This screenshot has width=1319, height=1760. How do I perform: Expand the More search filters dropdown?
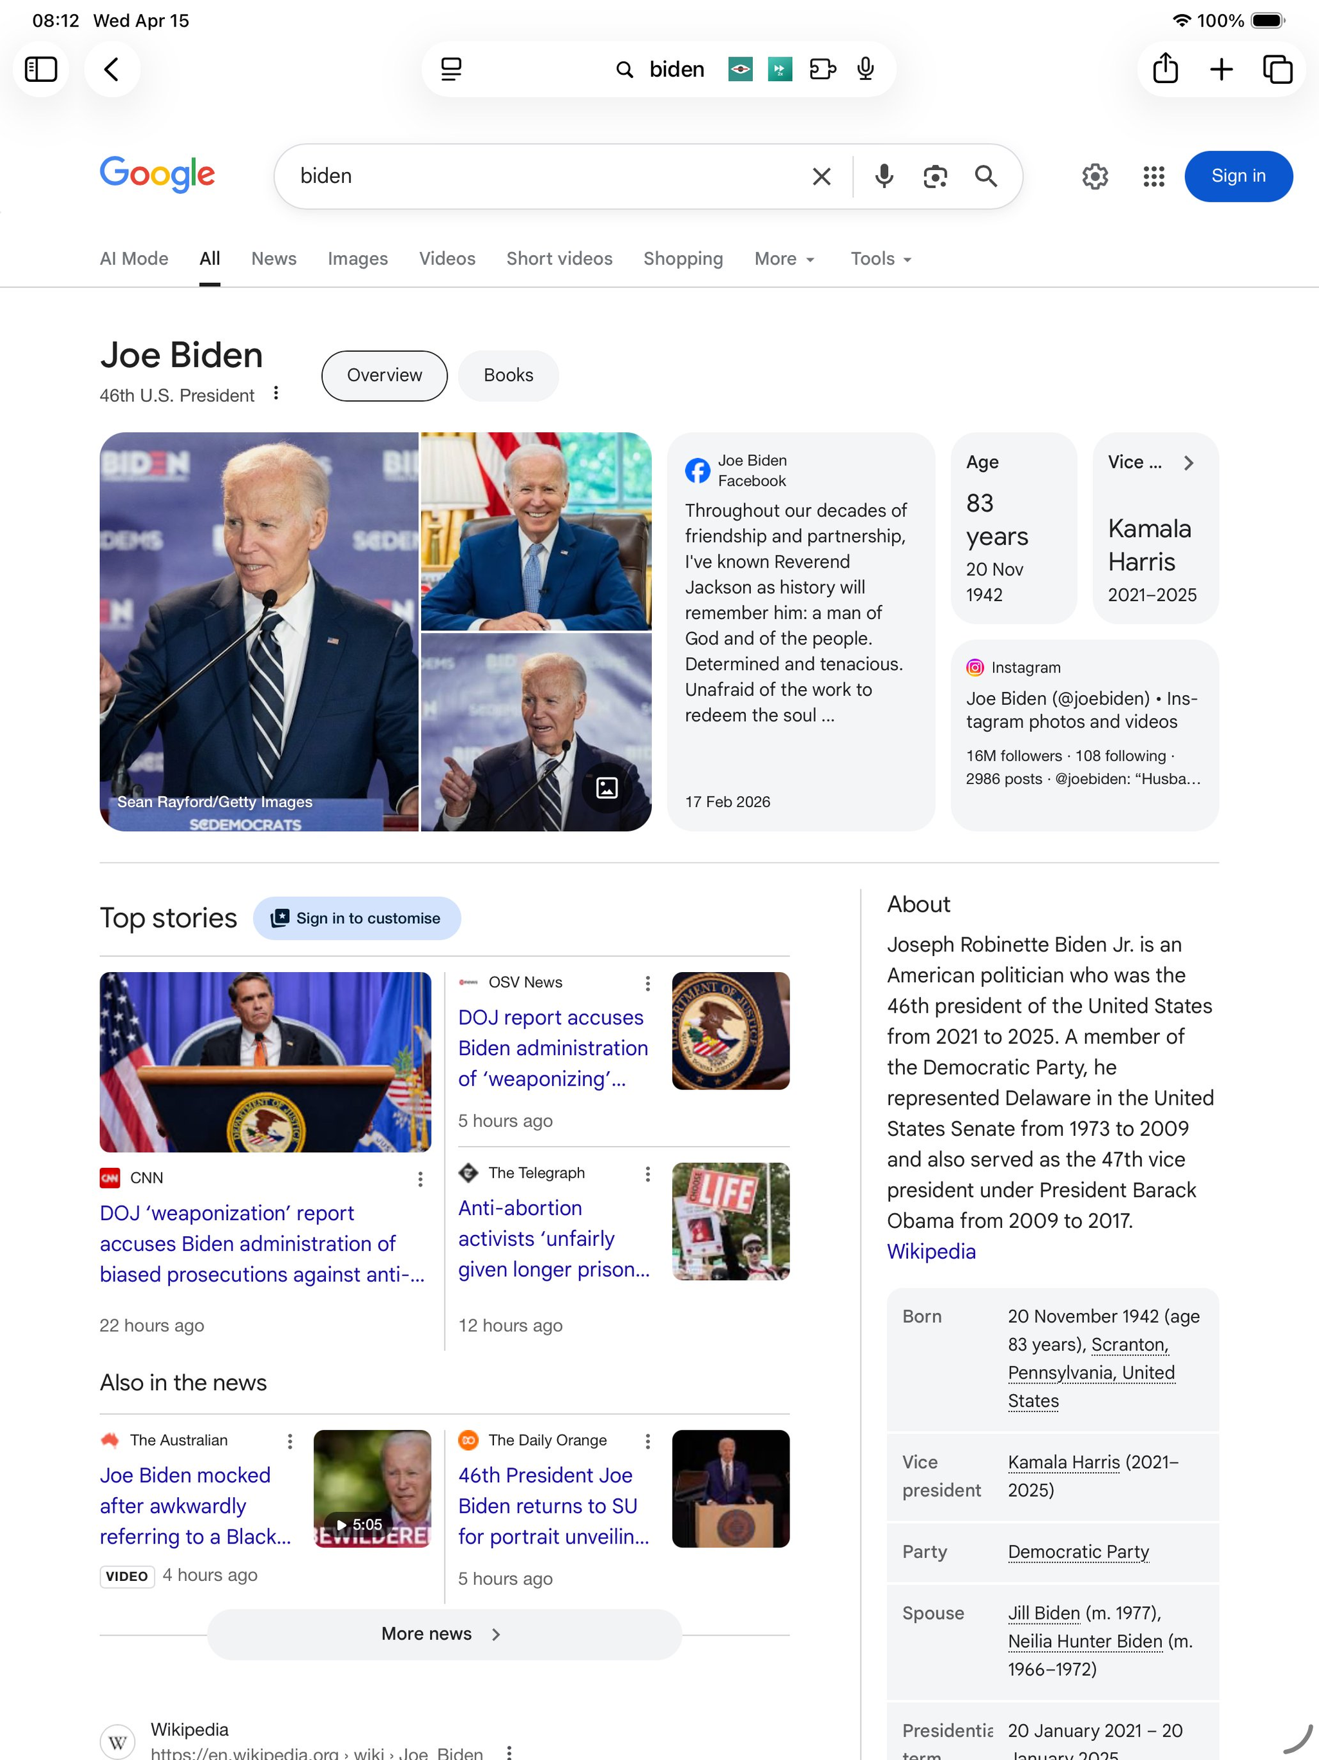(784, 258)
